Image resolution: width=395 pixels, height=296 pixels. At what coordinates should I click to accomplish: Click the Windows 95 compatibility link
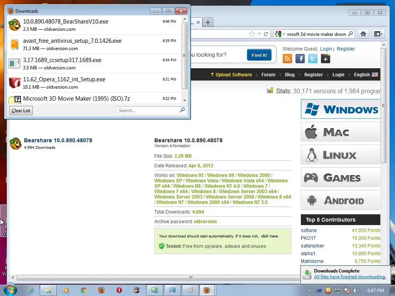coord(190,175)
